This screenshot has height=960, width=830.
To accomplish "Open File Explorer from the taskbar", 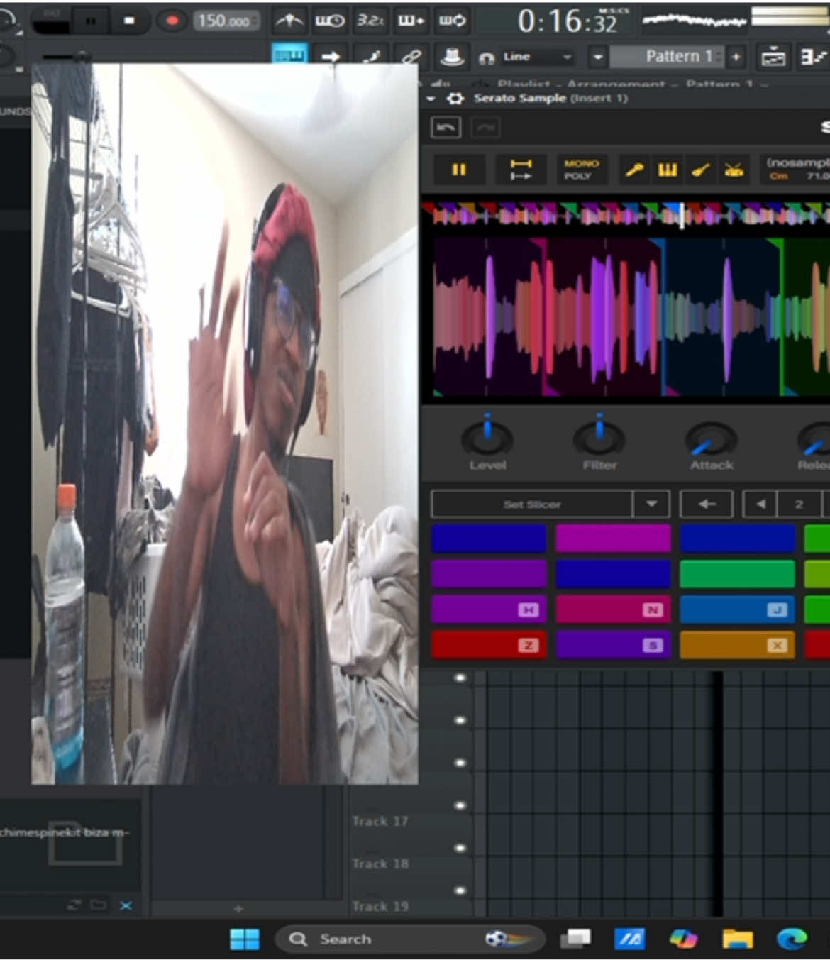I will (x=737, y=939).
